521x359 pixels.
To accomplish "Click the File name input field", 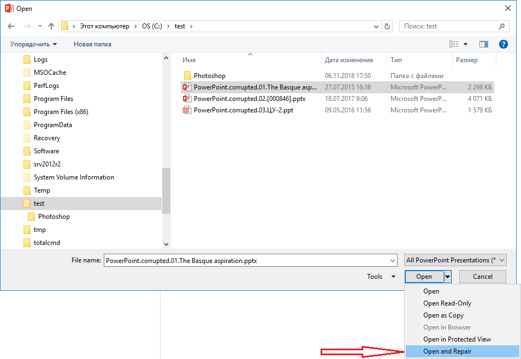I will pyautogui.click(x=250, y=261).
